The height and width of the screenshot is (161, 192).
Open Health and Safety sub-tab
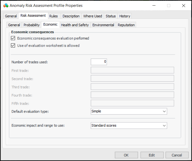coord(75,25)
